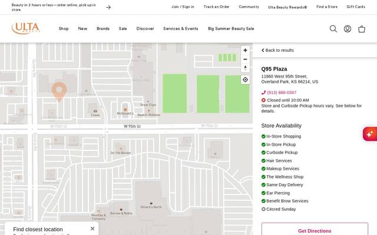Screen dimensions: 377x235
Task: Open the sparkle assistant floating button
Action: [x=370, y=134]
